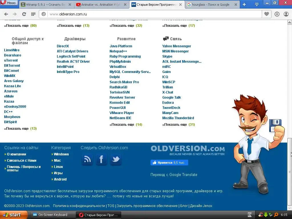292x219 pixels.
Task: Open the Skype link
Action: point(167,56)
